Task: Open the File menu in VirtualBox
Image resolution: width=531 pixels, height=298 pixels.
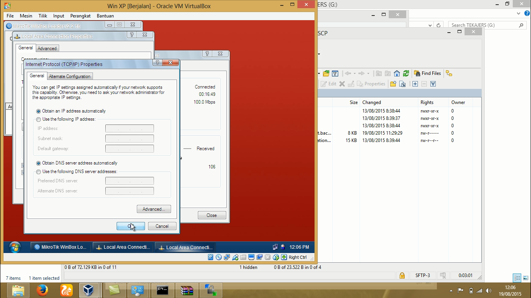Action: [x=10, y=16]
